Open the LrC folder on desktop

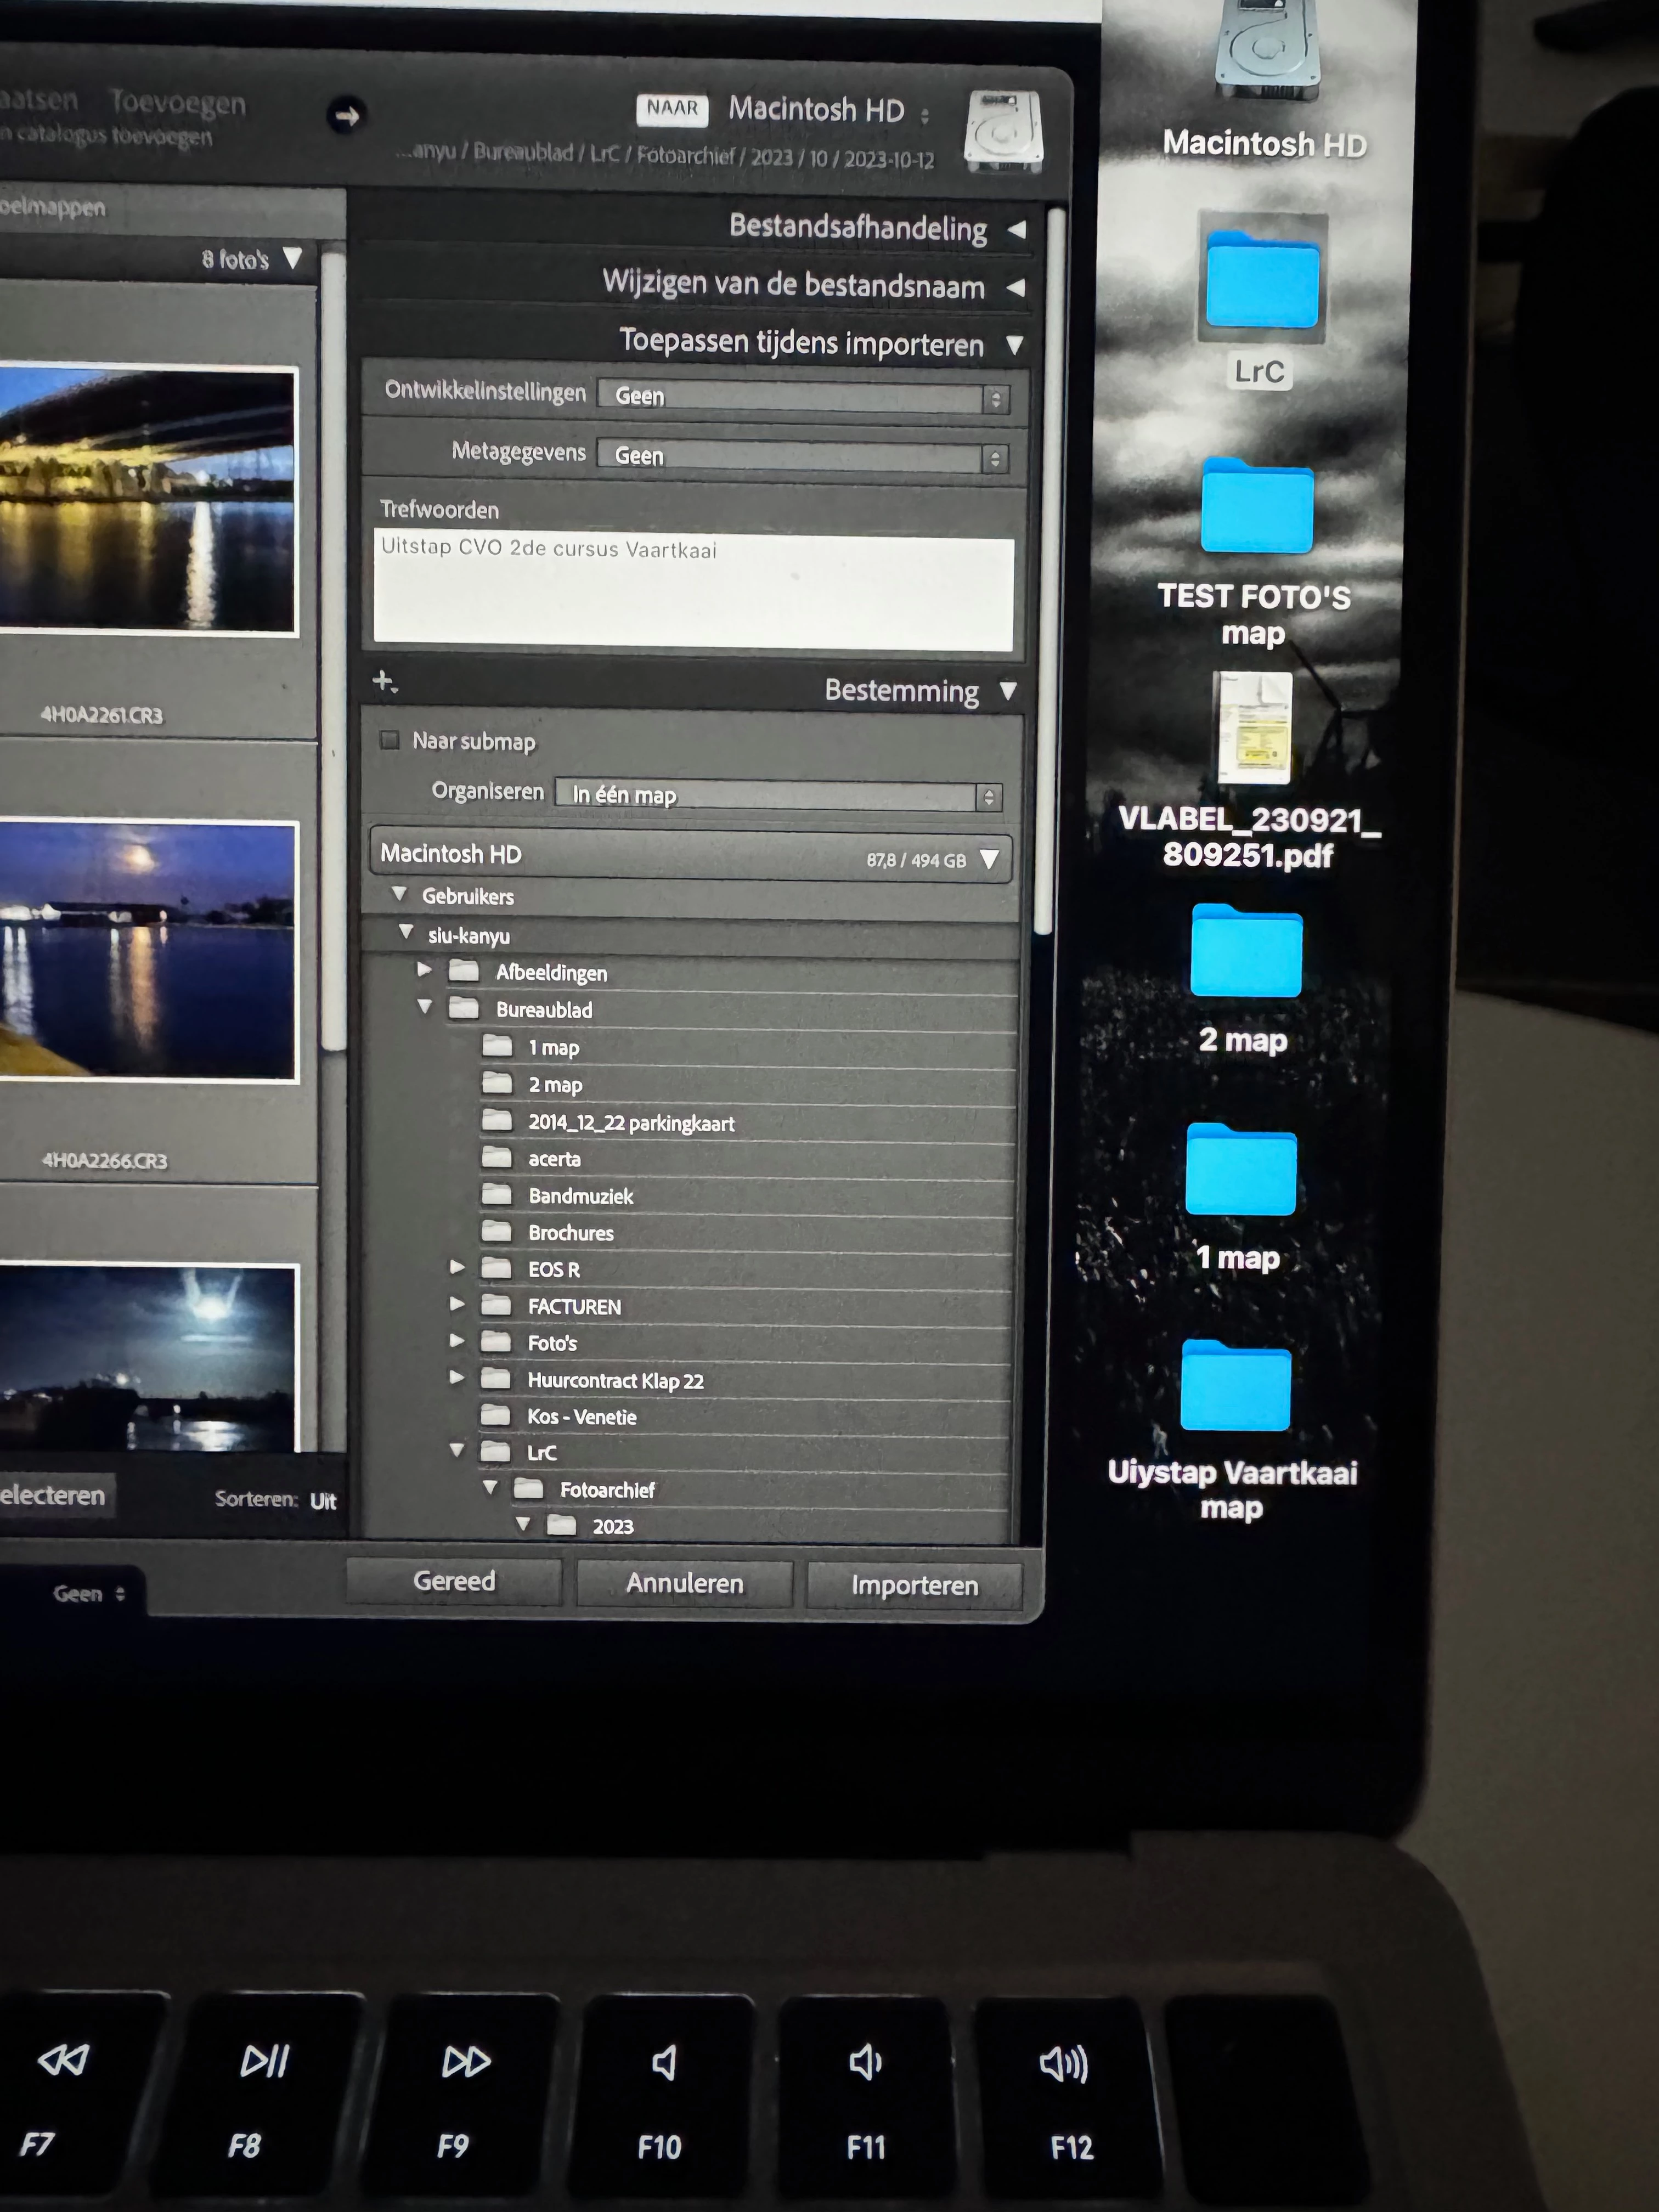[x=1262, y=280]
